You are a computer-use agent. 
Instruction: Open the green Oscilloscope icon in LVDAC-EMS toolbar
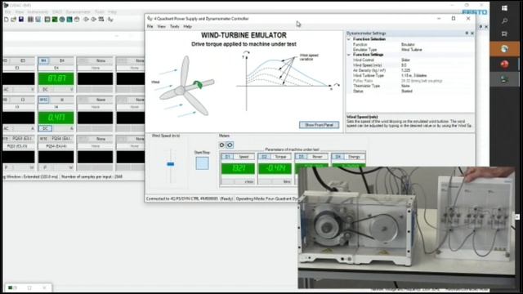click(x=55, y=20)
